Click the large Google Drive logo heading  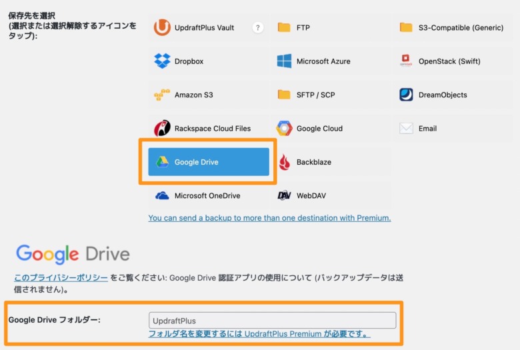tap(73, 254)
